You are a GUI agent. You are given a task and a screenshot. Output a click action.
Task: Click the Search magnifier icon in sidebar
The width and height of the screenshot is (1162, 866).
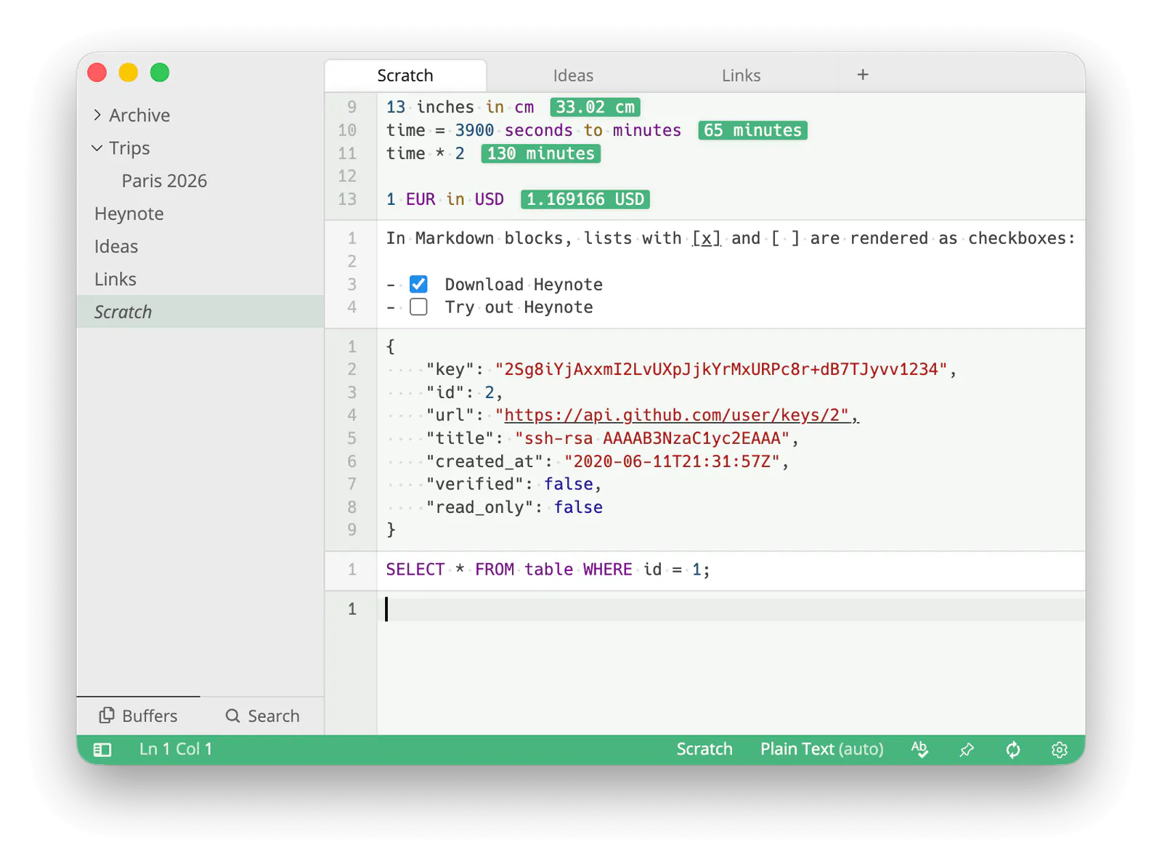coord(232,716)
